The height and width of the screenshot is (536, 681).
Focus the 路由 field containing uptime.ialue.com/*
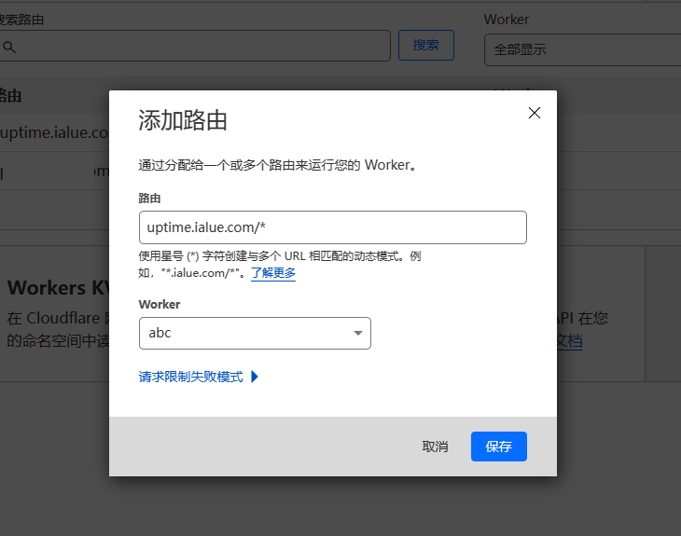point(332,227)
